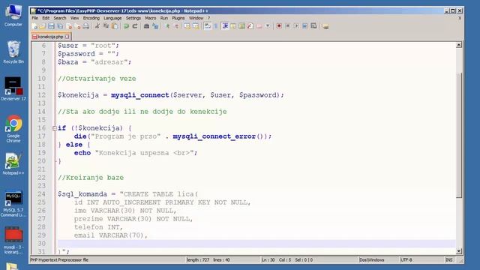The image size is (480, 270).
Task: Open the Run menu
Action: 164,18
